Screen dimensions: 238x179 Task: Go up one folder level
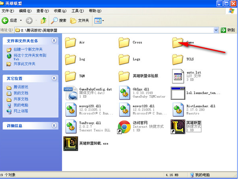43,20
